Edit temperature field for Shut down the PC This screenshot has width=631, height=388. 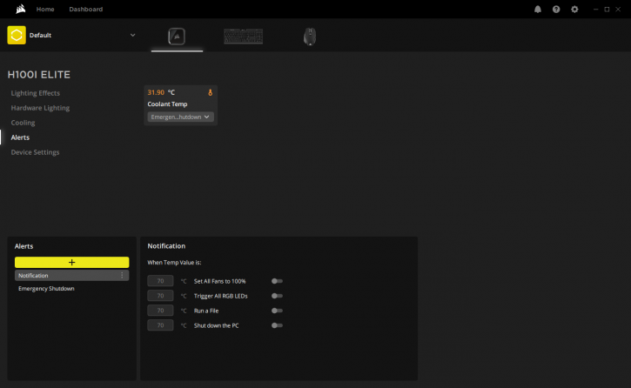point(160,325)
